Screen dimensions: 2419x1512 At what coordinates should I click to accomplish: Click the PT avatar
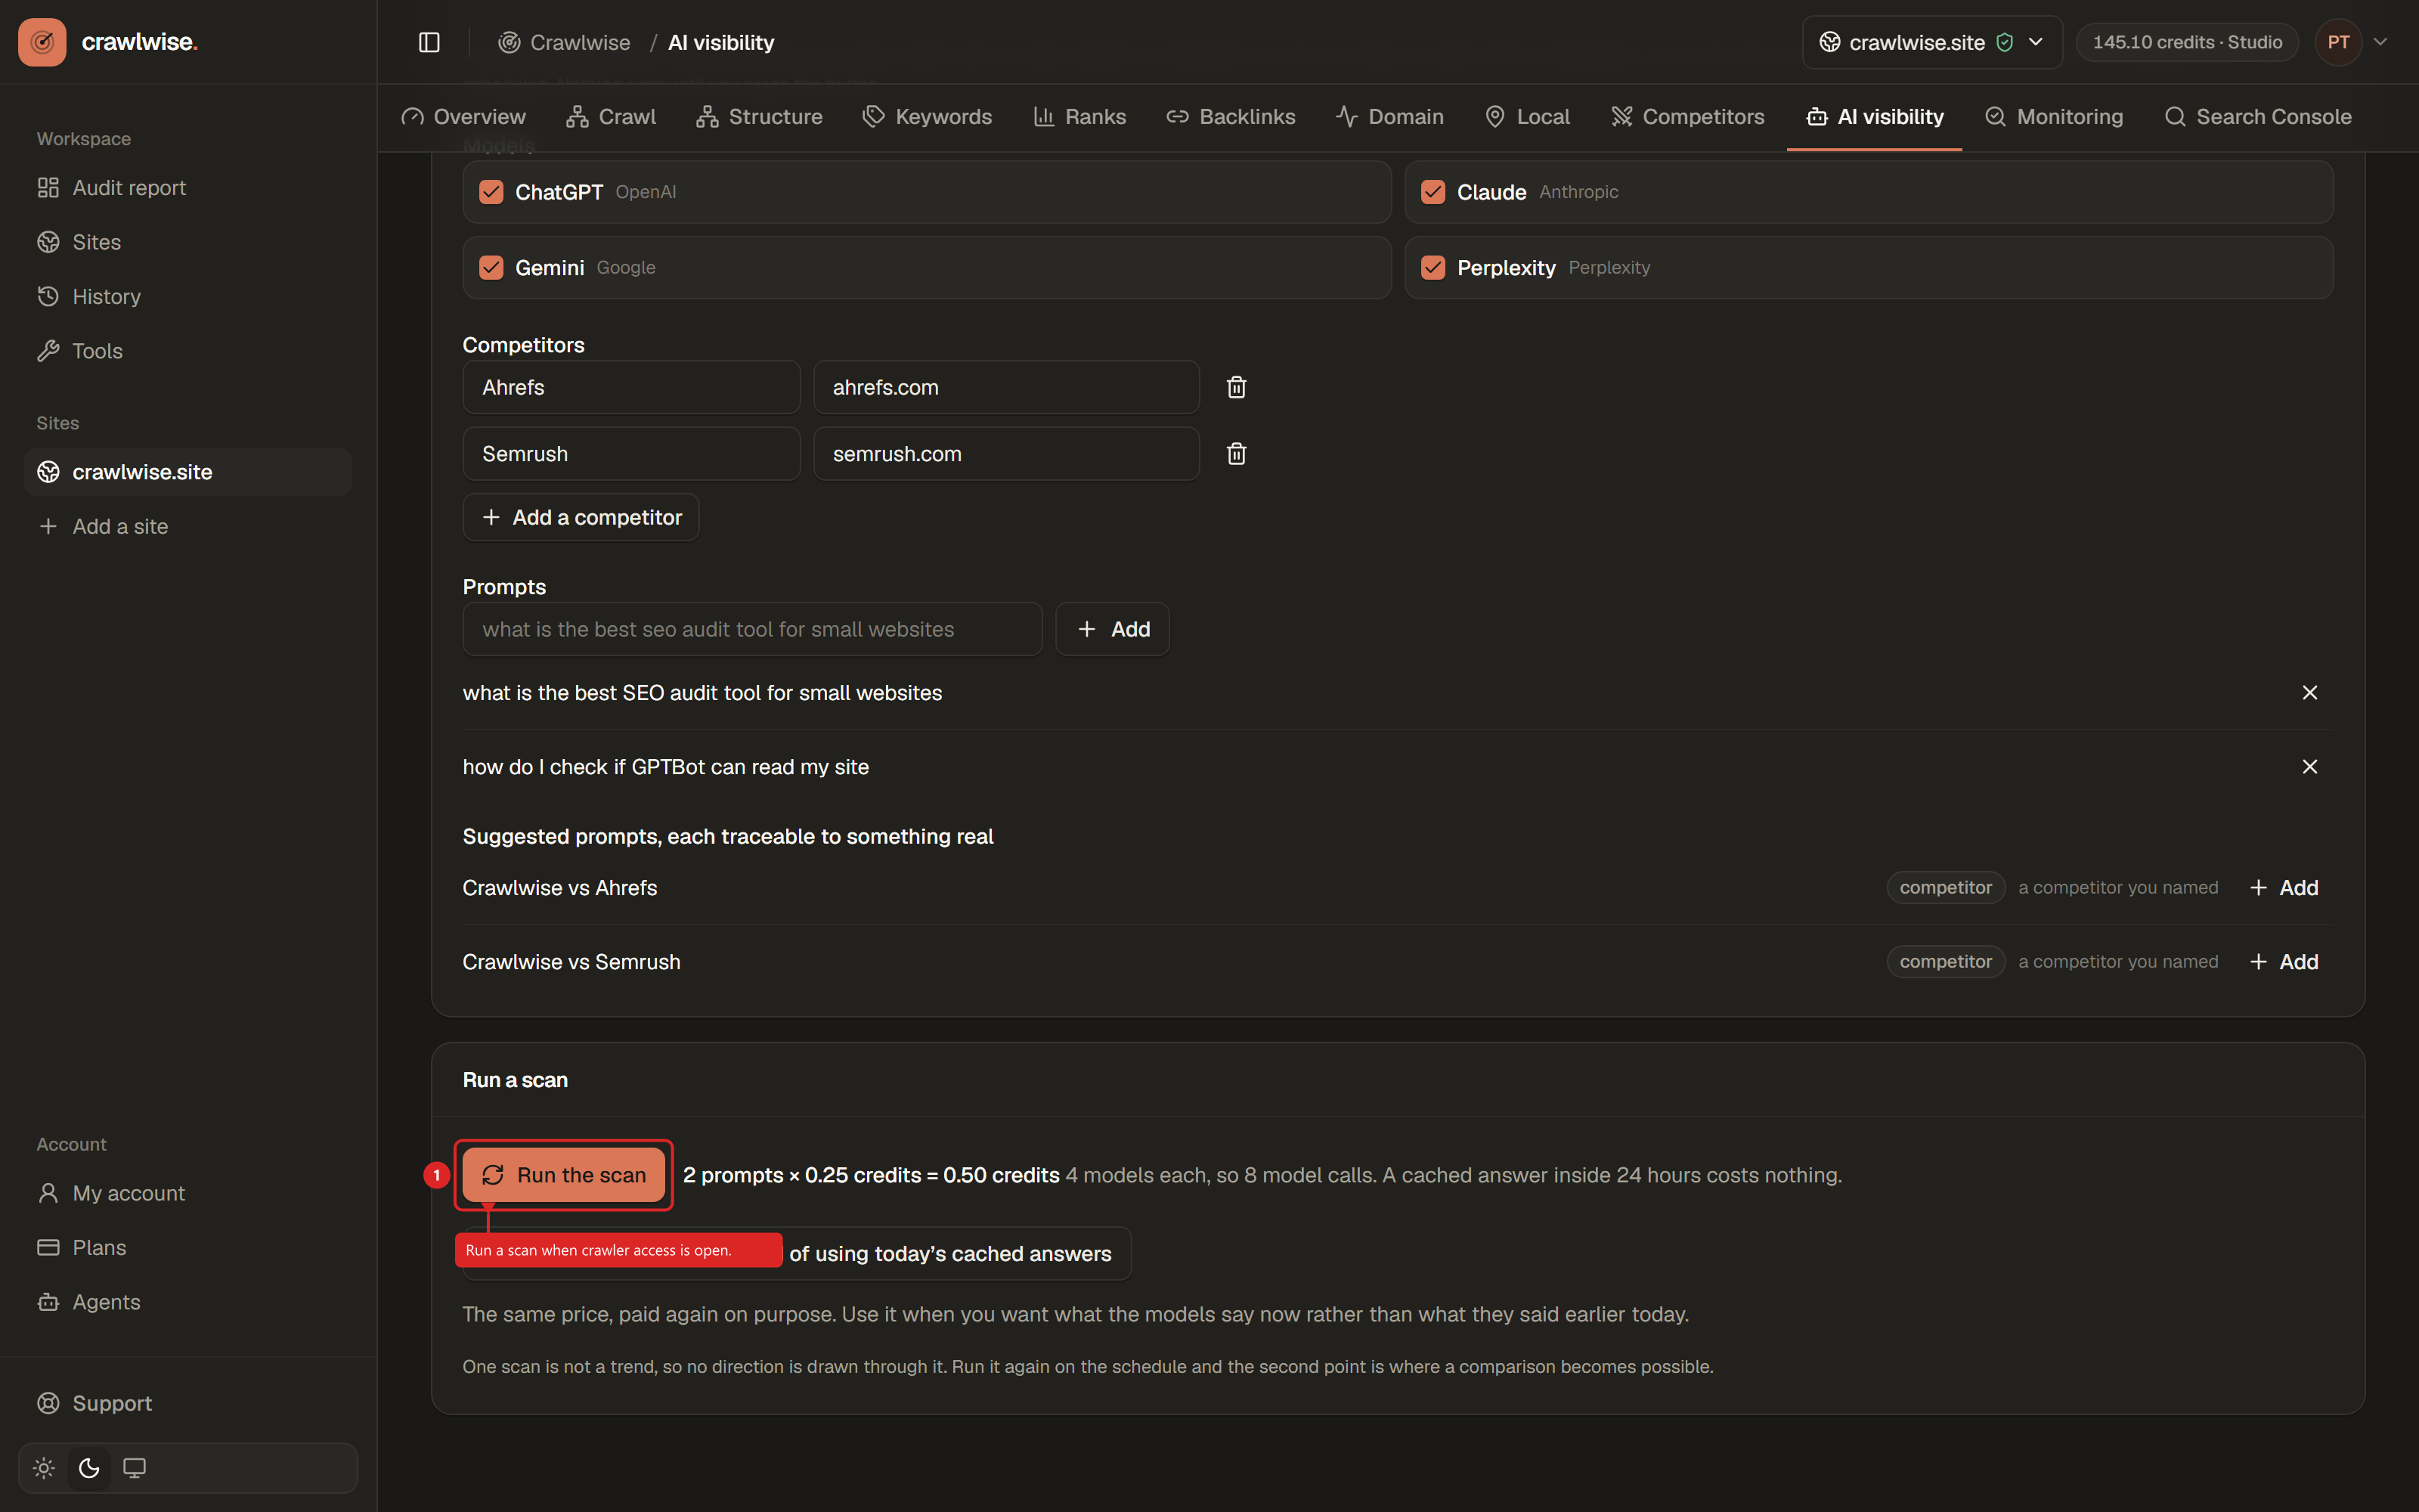point(2338,42)
